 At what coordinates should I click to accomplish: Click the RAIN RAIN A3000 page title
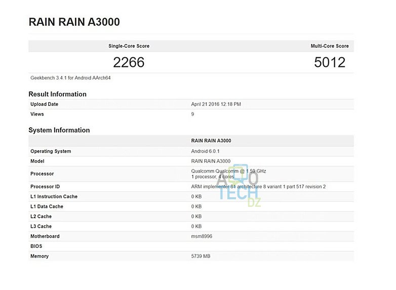pyautogui.click(x=74, y=22)
